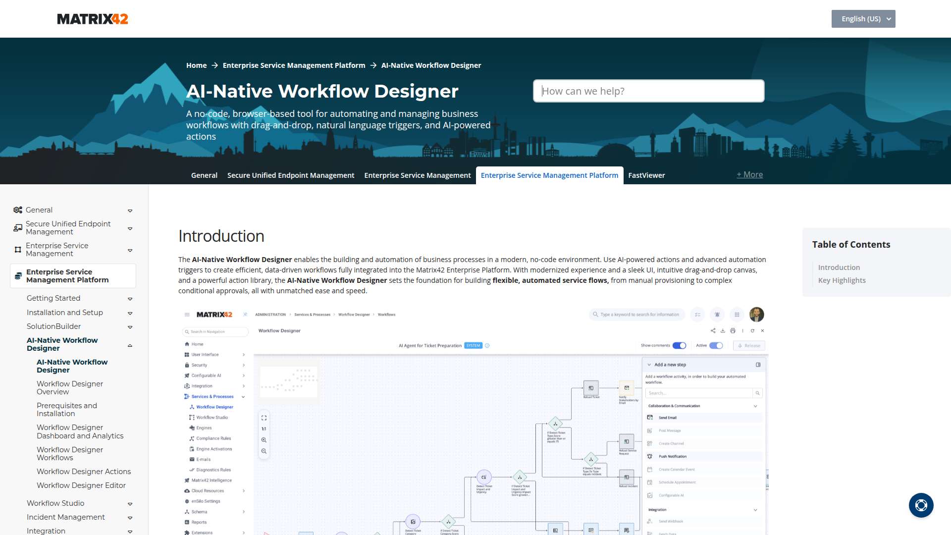
Task: Collapse the AI-Native Workflow Designer section
Action: (130, 345)
